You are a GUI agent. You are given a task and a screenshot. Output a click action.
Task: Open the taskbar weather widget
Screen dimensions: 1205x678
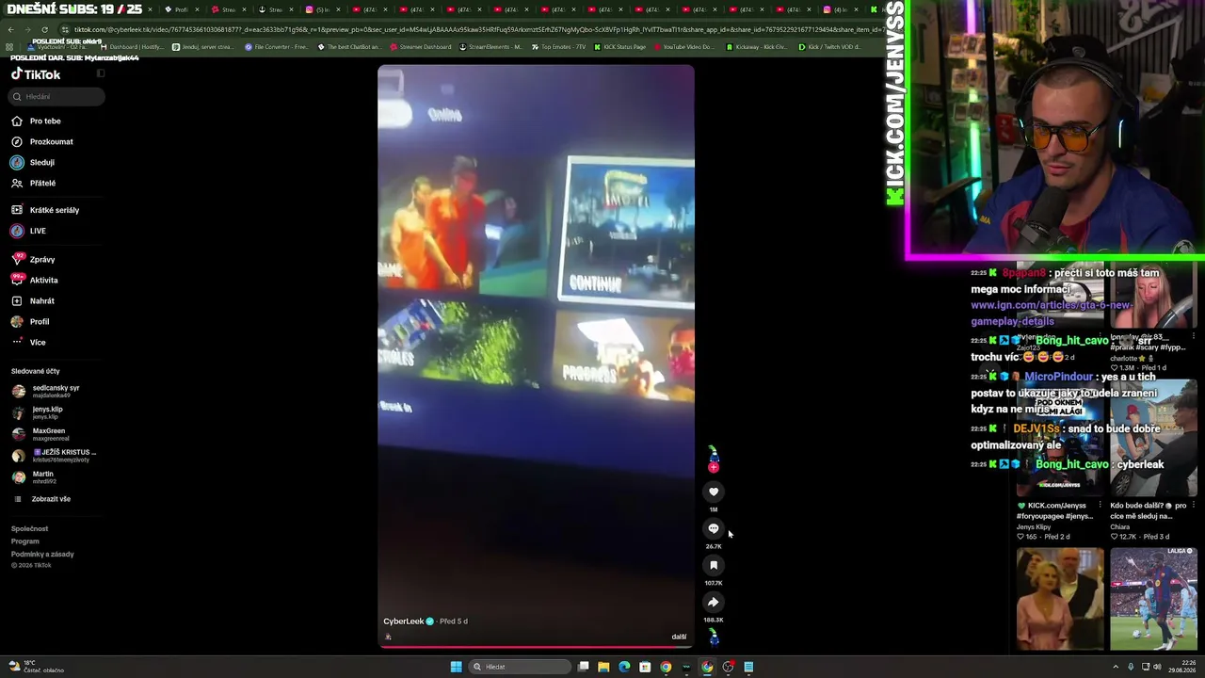coord(36,667)
